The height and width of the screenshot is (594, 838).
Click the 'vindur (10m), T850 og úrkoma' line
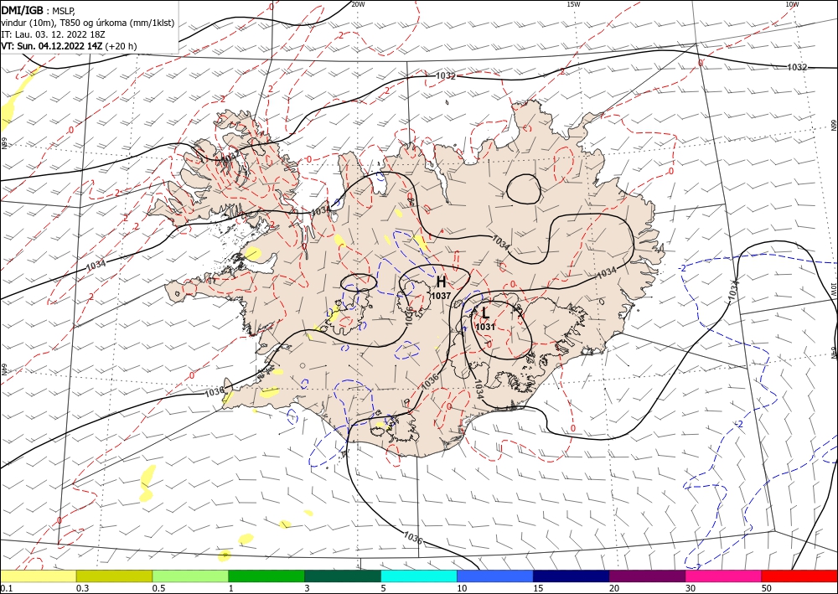click(x=87, y=23)
